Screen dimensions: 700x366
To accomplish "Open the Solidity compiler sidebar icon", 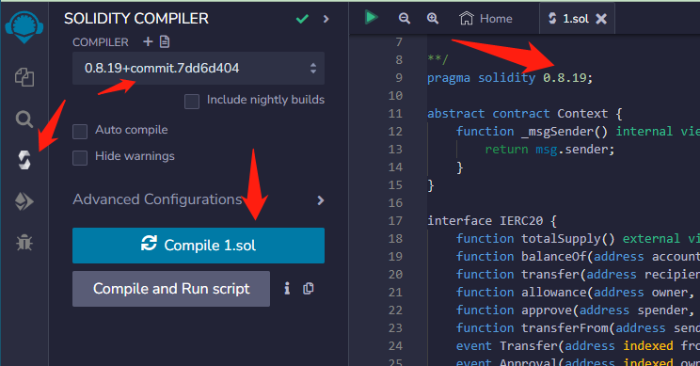I will click(x=24, y=160).
